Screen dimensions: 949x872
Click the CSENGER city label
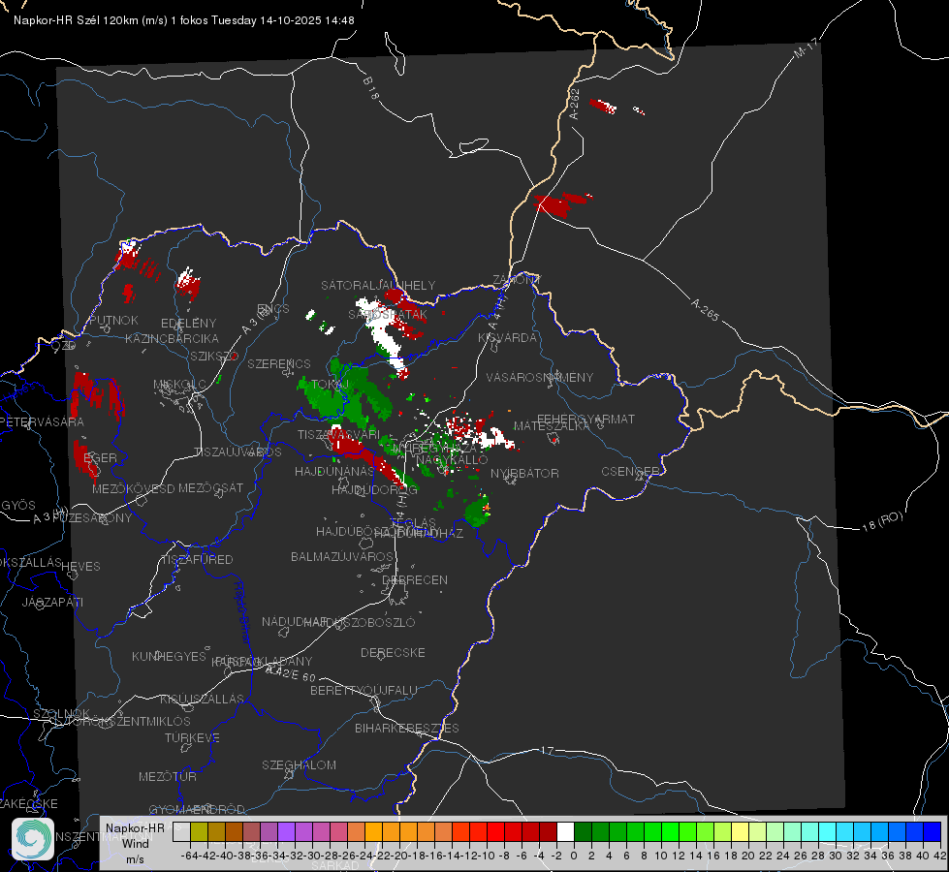(630, 471)
